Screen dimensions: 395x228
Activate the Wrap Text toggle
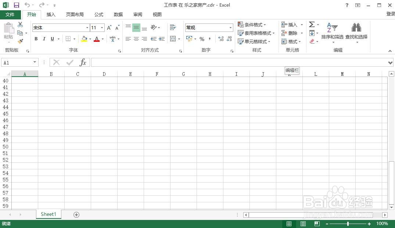tap(173, 27)
